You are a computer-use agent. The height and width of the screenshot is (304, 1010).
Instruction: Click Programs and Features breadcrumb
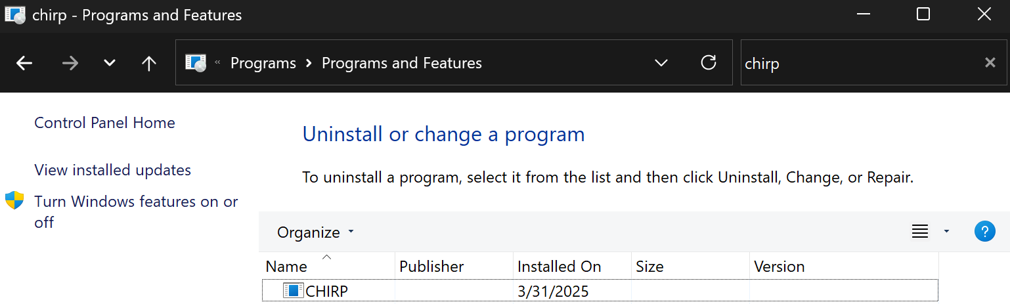pos(402,63)
